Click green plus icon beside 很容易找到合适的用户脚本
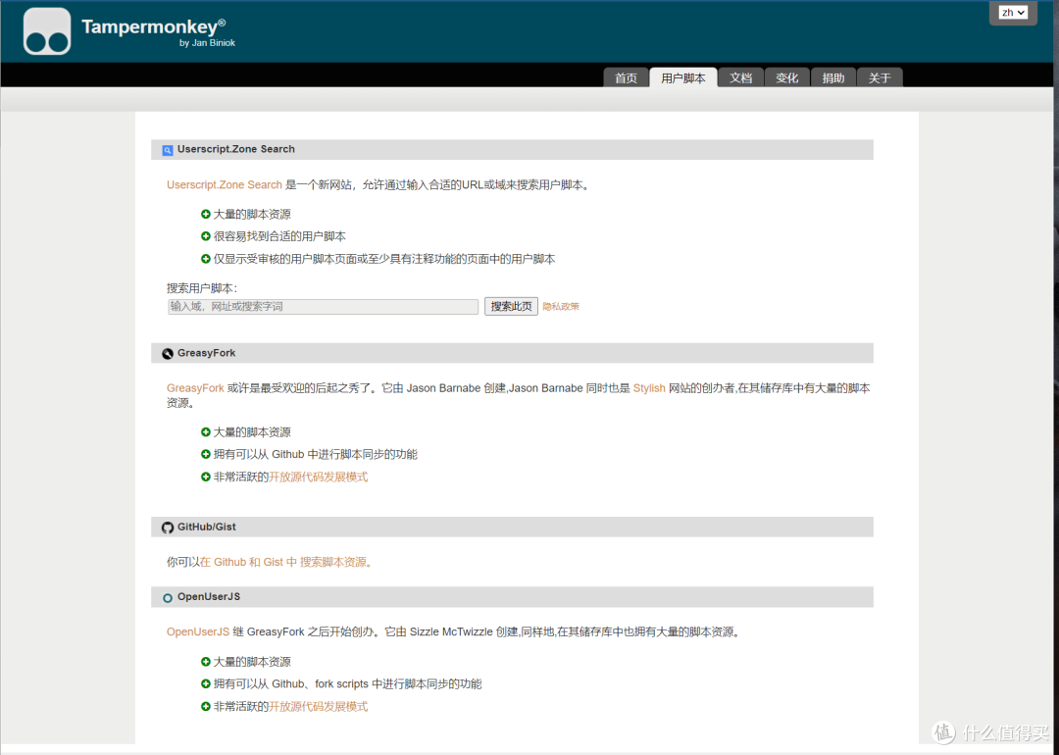Viewport: 1059px width, 755px height. click(x=206, y=236)
